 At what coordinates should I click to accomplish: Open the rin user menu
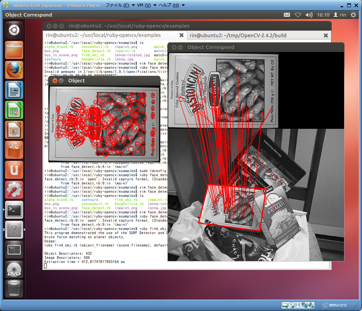tap(340, 15)
